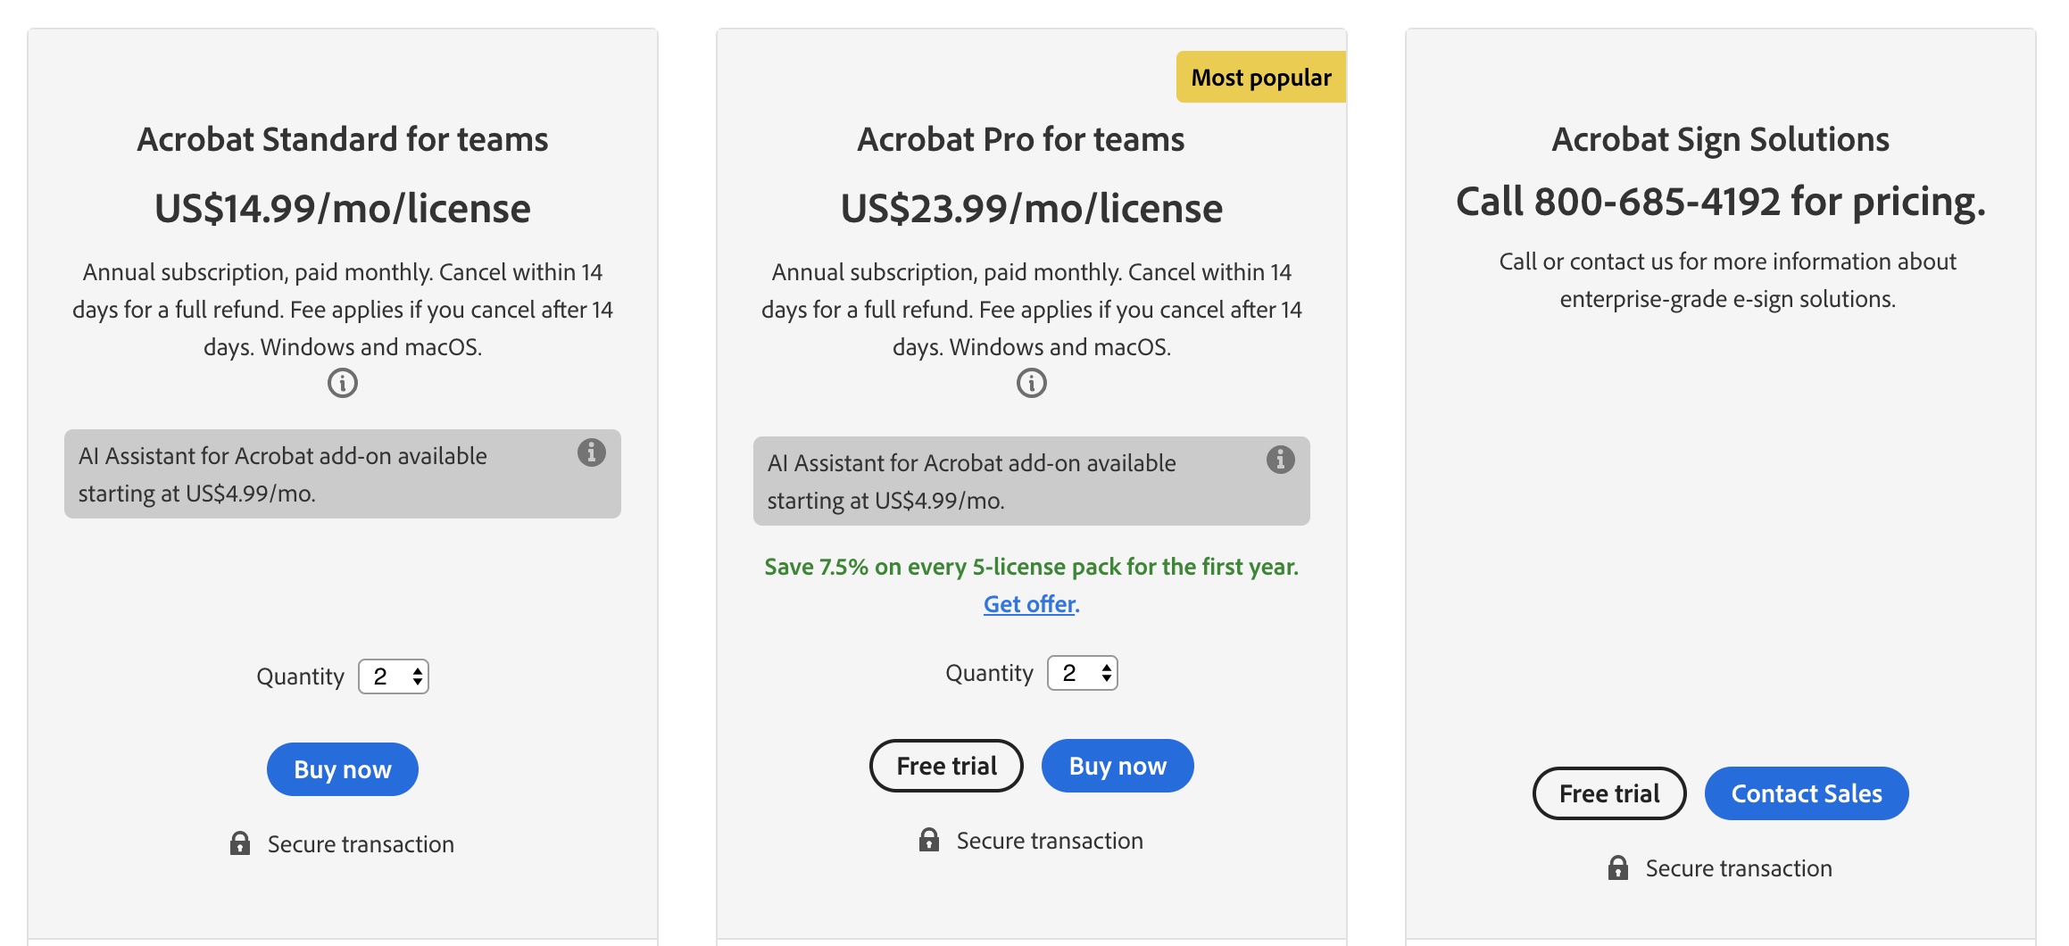Start a Free trial of Acrobat Pro
This screenshot has width=2069, height=946.
tap(945, 765)
